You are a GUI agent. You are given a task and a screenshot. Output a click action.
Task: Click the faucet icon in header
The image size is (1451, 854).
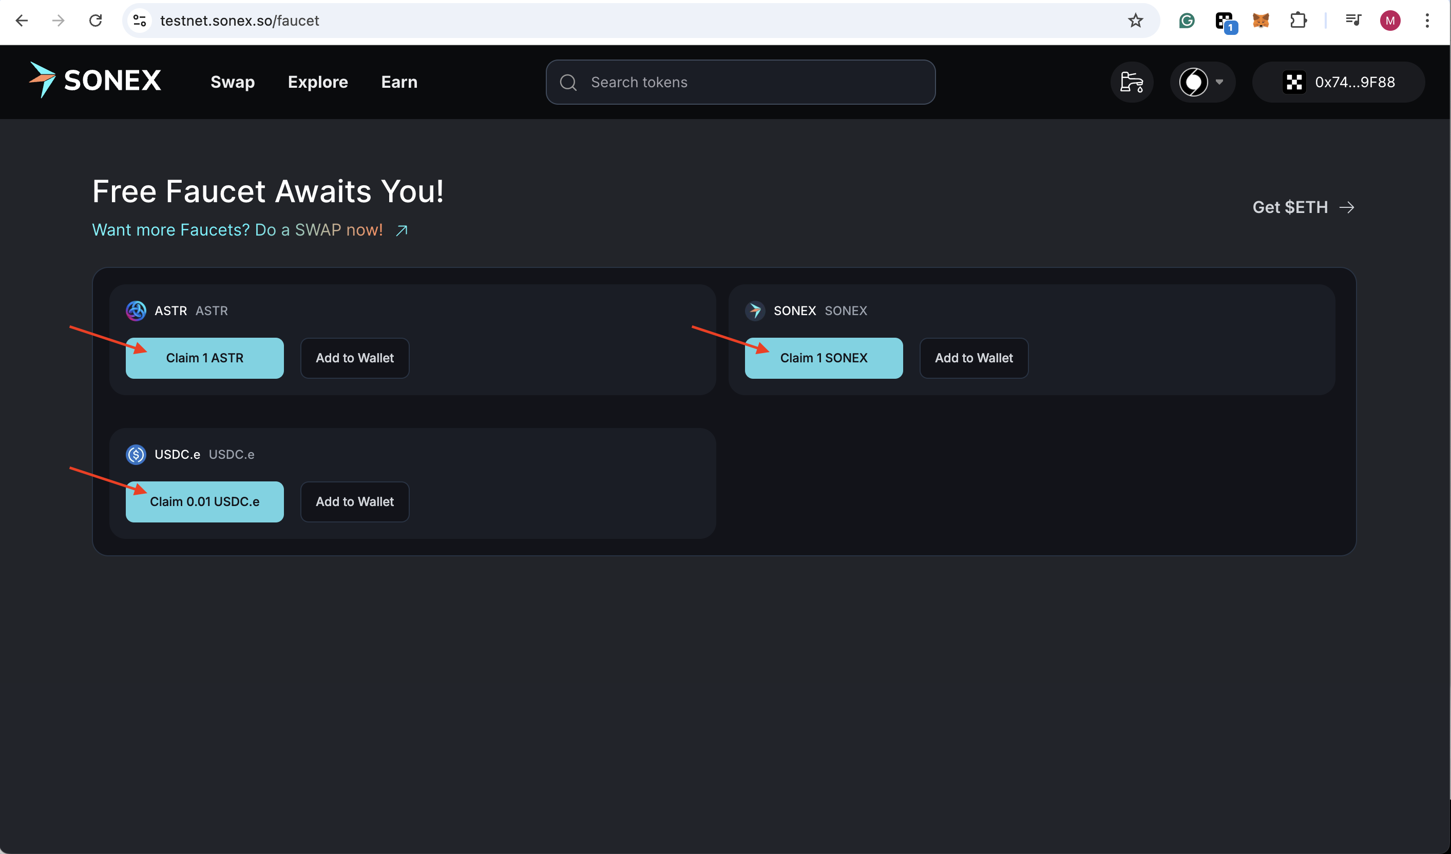coord(1132,82)
